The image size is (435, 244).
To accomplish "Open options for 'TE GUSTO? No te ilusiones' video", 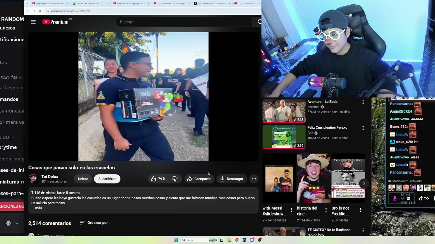I will [363, 230].
